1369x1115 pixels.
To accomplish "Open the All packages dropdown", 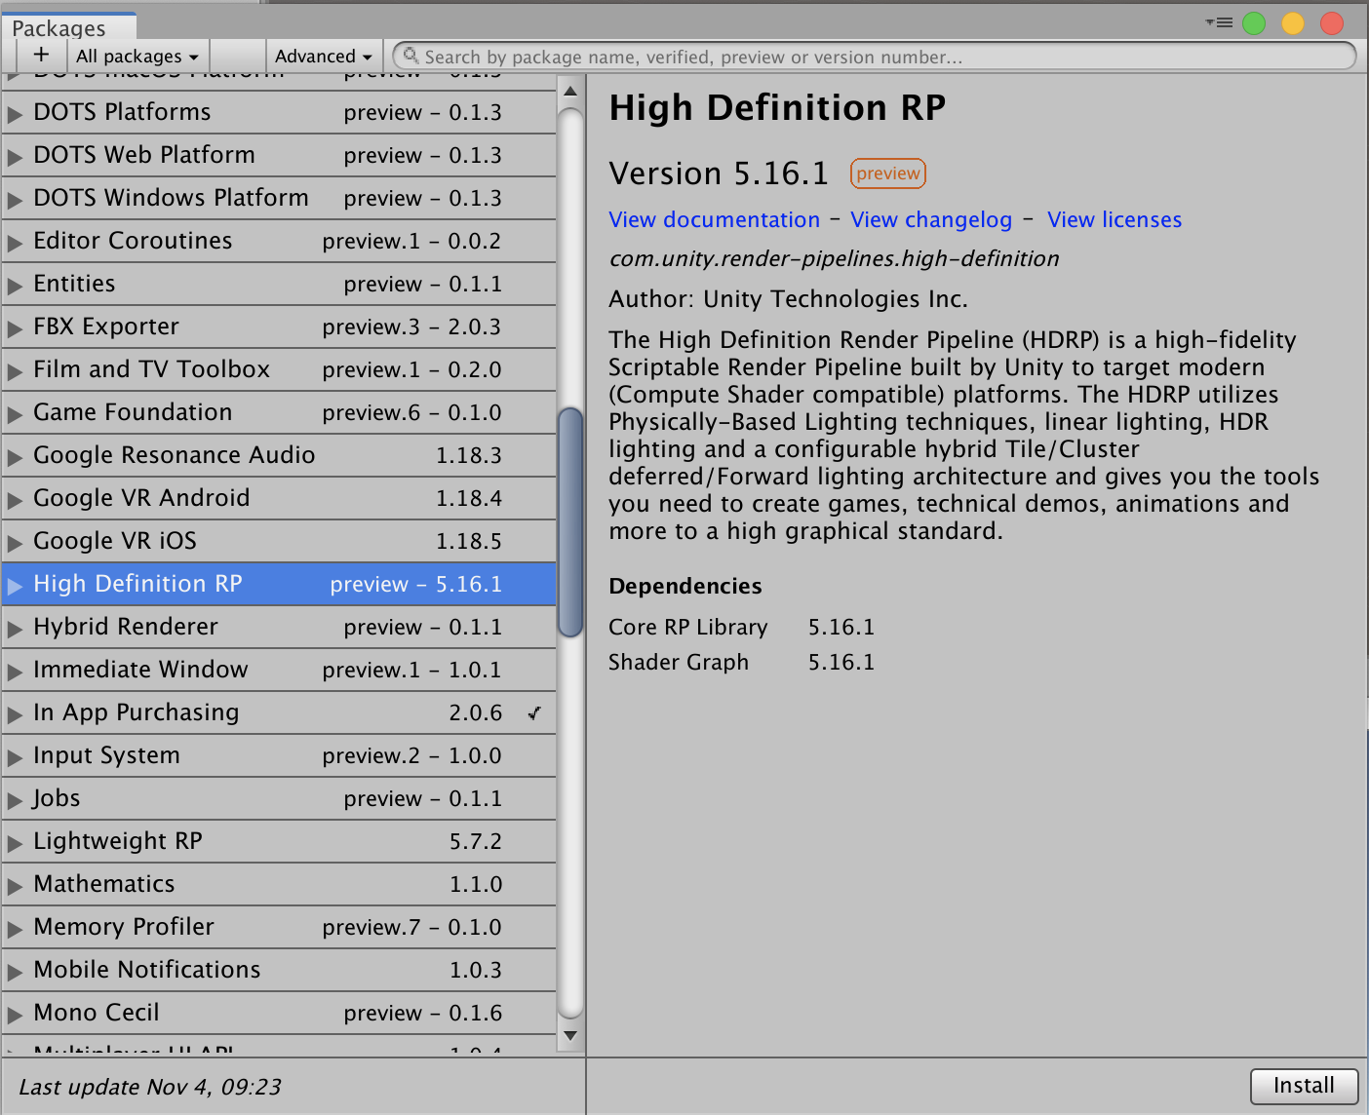I will pos(137,57).
